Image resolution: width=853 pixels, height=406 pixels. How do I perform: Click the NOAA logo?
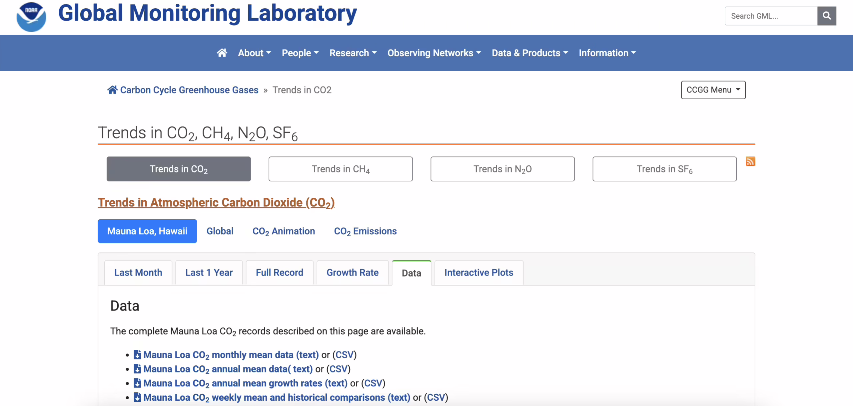pos(31,17)
